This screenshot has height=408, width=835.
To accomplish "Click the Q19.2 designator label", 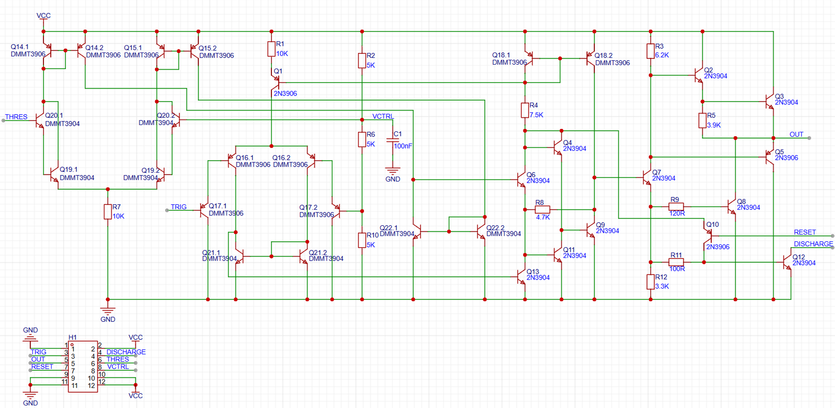I will [x=151, y=171].
